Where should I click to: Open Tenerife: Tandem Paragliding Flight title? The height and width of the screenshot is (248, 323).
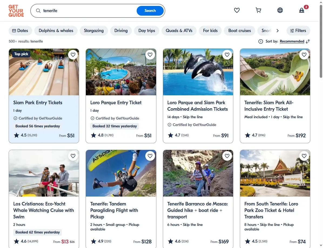coord(114,210)
